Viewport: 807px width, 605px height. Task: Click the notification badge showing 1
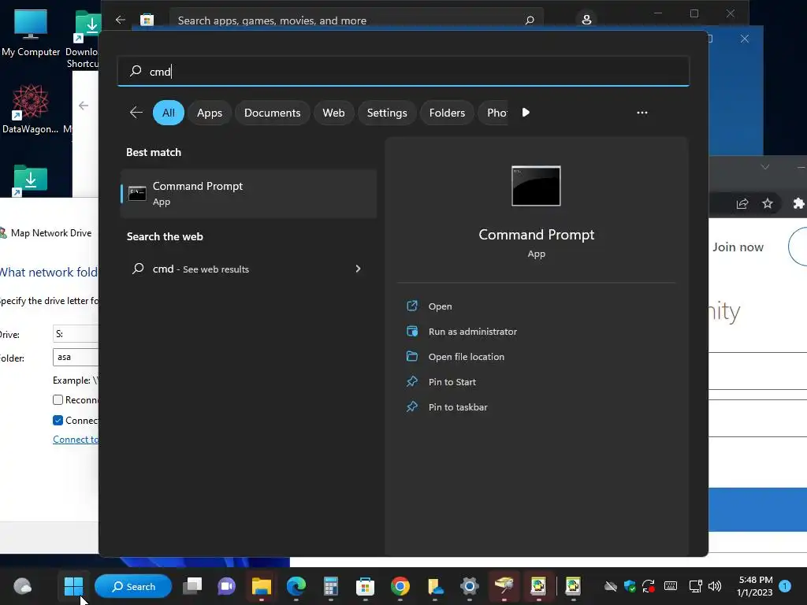[785, 586]
